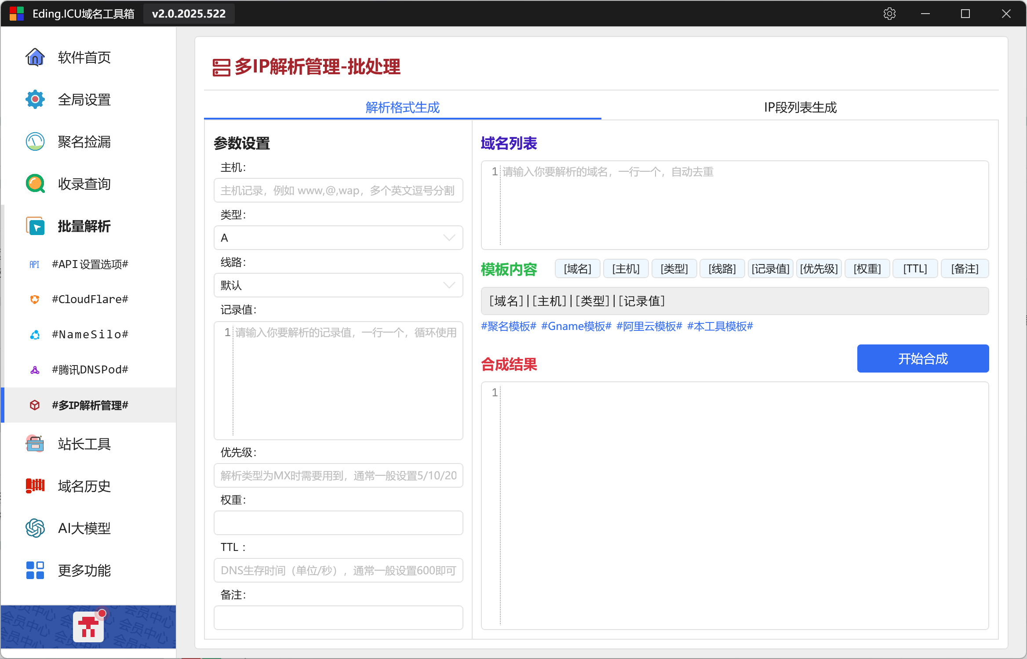The width and height of the screenshot is (1027, 659).
Task: Open settings gear in the title bar
Action: point(889,14)
